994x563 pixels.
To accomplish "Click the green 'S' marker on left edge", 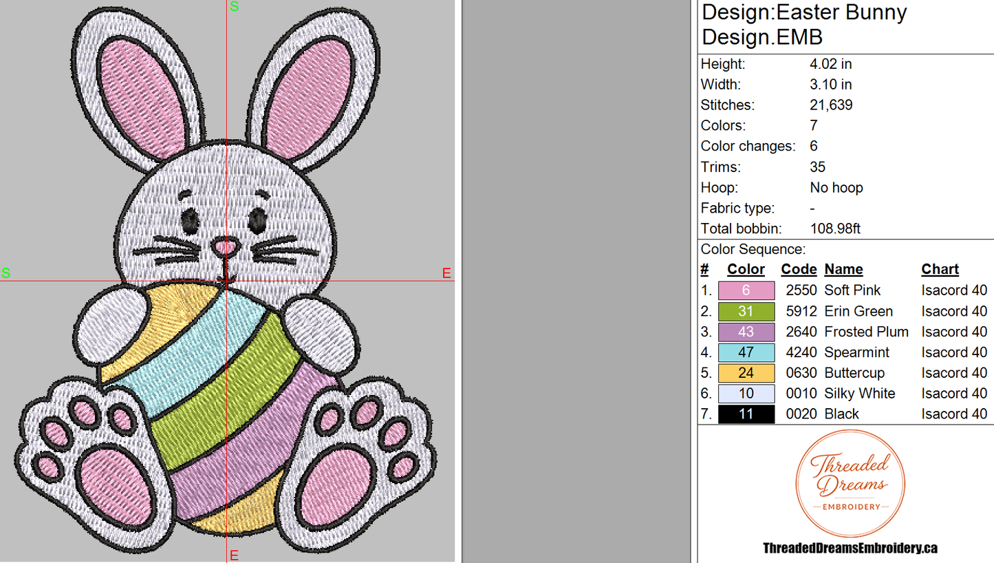I will [6, 273].
